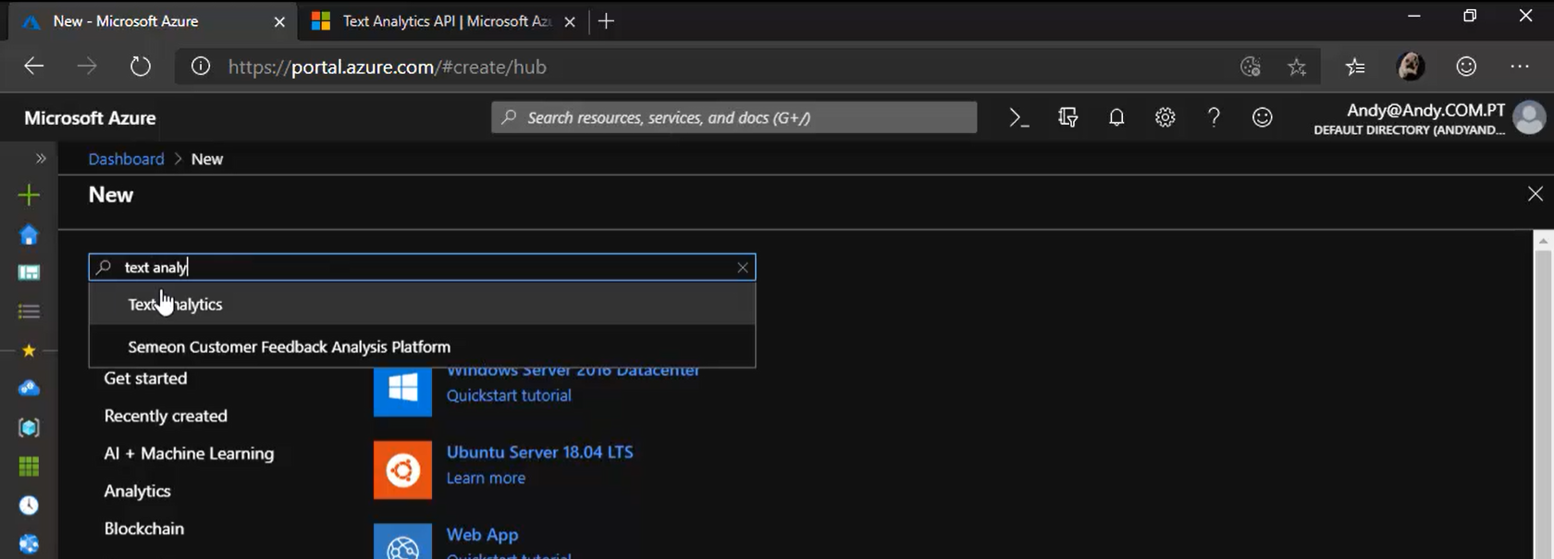Click the marketplace search field
This screenshot has width=1554, height=559.
pos(422,267)
